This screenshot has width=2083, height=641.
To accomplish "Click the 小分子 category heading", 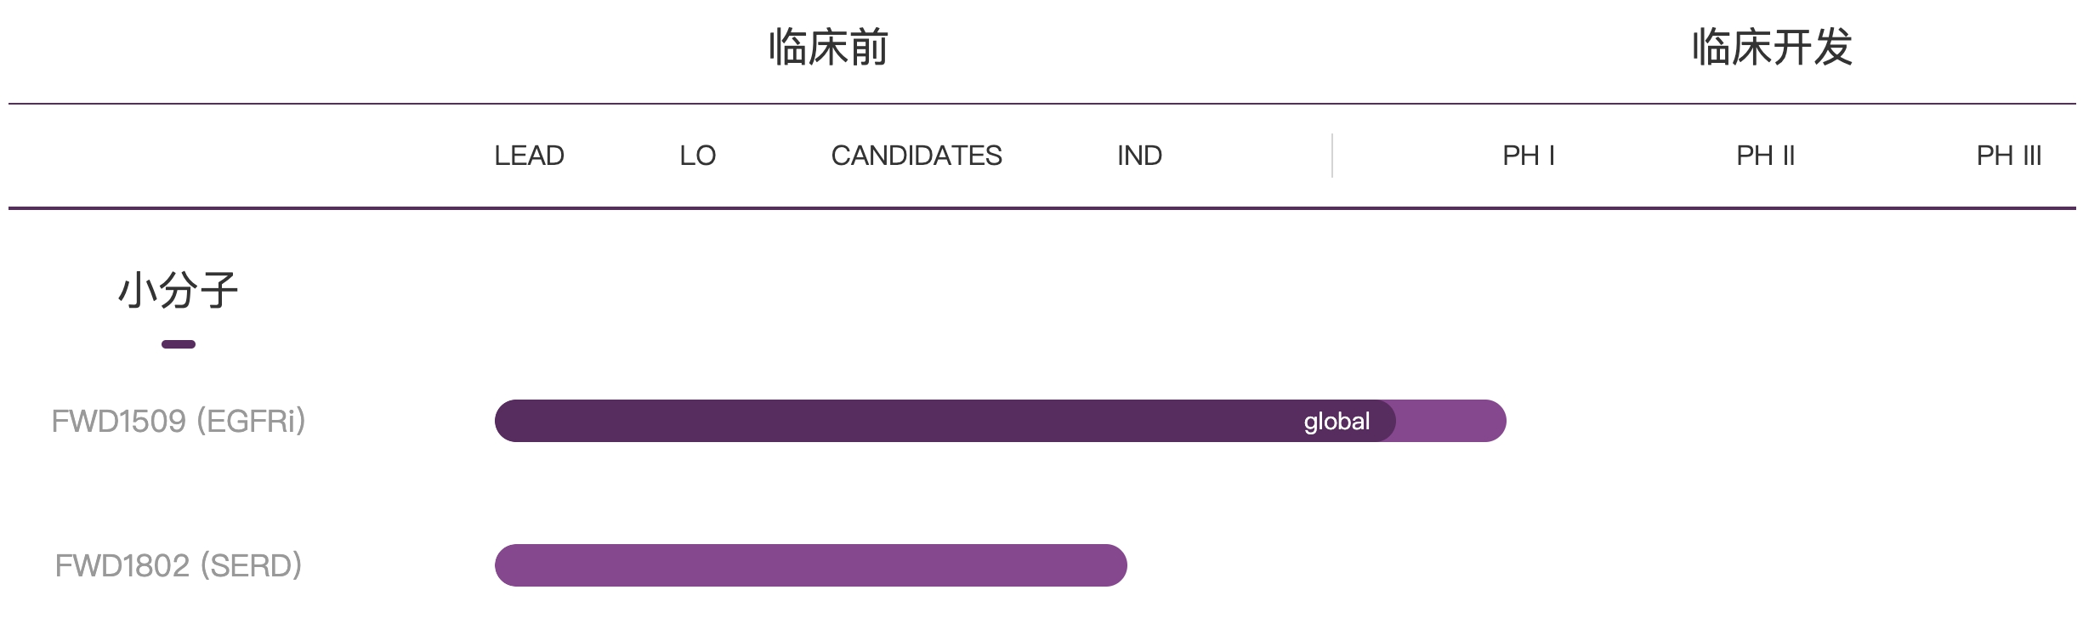I will coord(178,291).
